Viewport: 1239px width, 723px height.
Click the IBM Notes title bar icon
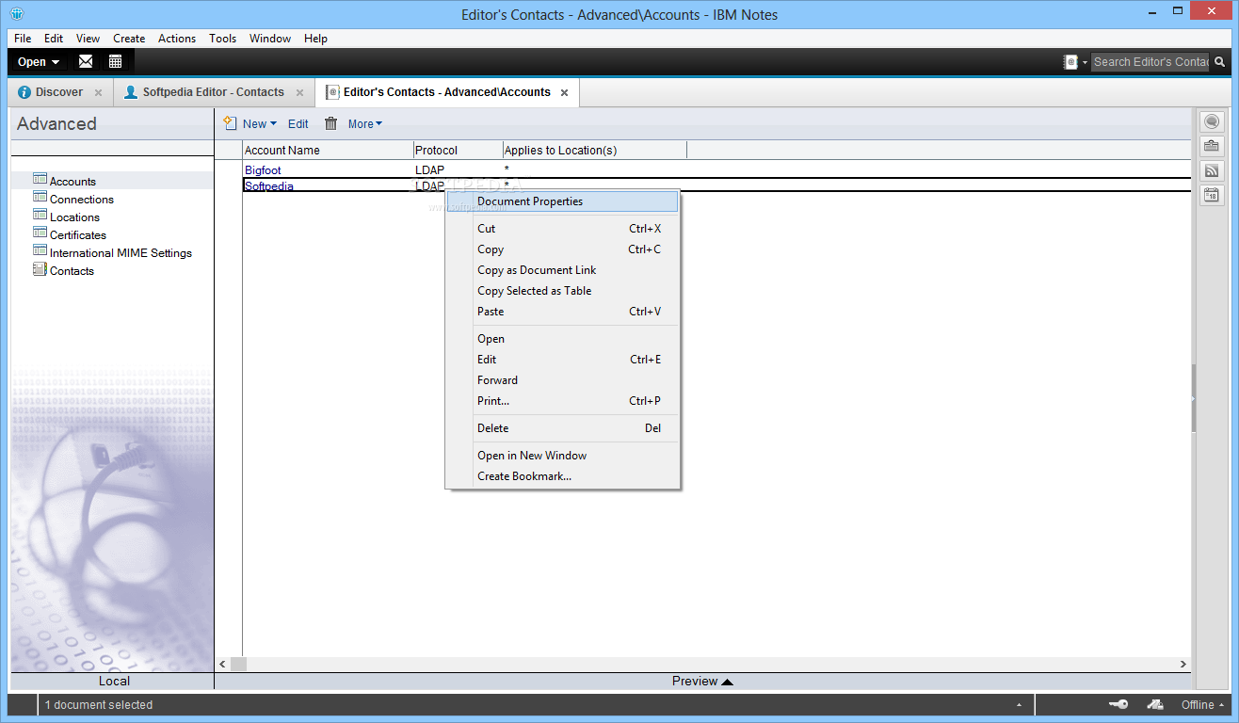point(16,14)
